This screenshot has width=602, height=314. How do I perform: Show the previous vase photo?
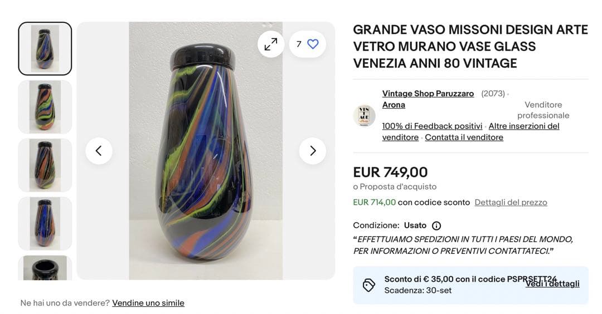tap(99, 151)
